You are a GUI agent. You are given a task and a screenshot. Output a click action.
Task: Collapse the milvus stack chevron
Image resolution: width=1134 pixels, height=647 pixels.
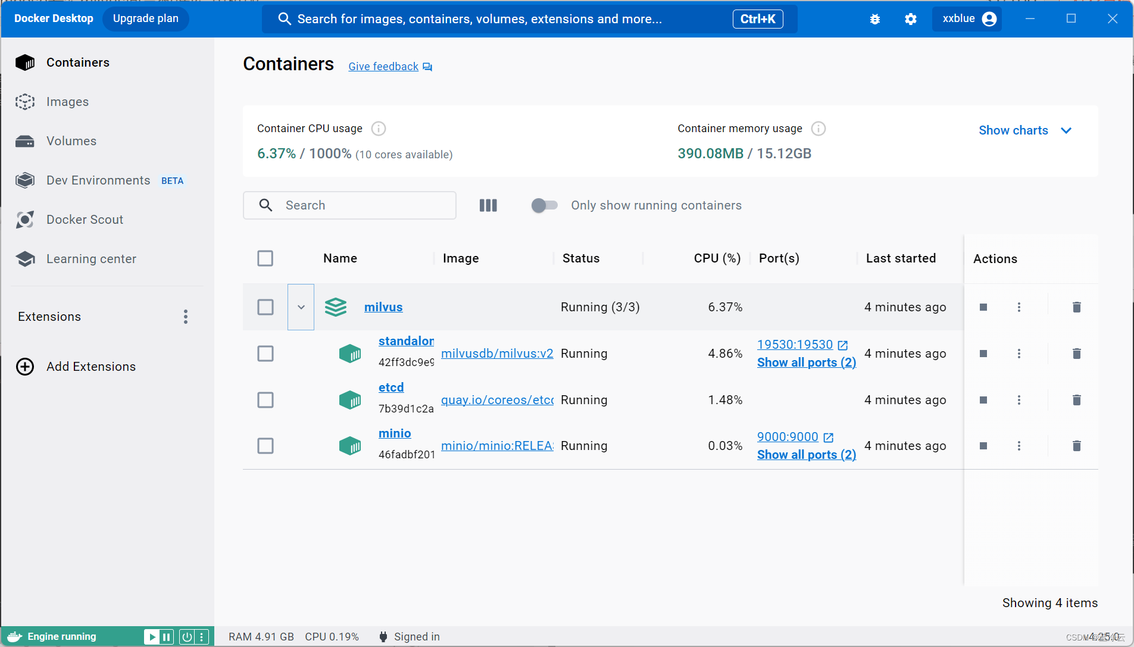(x=301, y=307)
